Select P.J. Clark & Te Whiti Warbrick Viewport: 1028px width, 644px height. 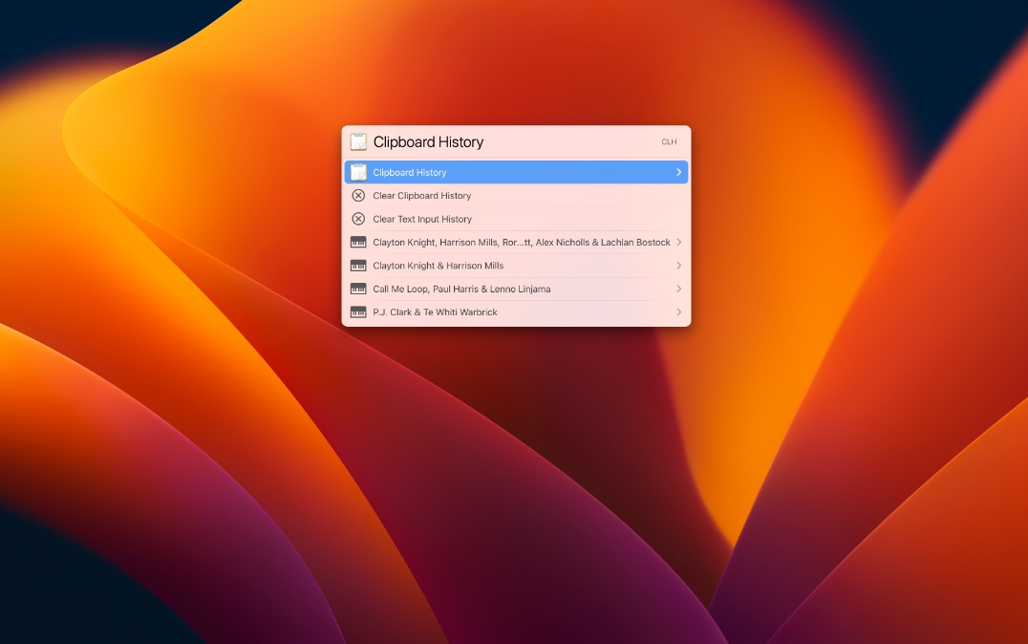(516, 312)
